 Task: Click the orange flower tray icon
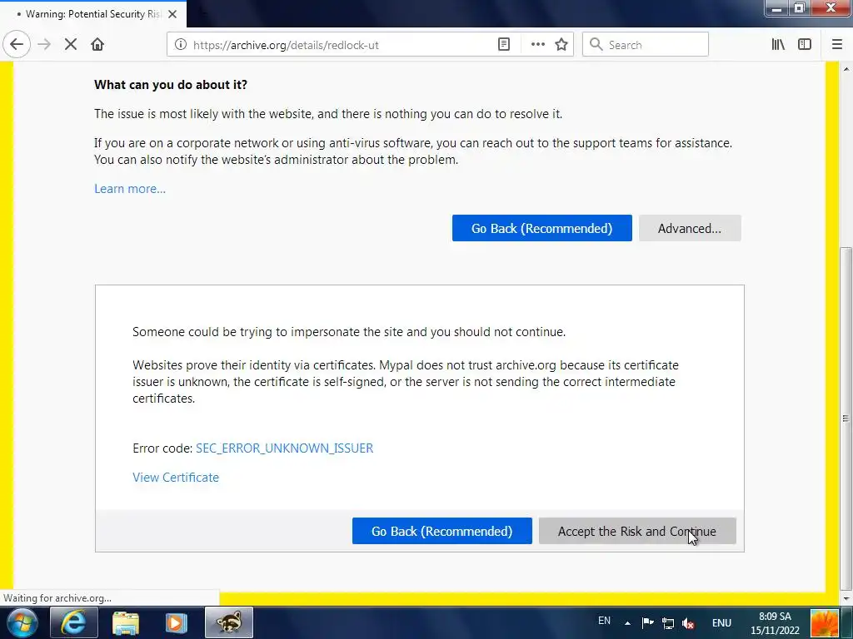click(824, 623)
